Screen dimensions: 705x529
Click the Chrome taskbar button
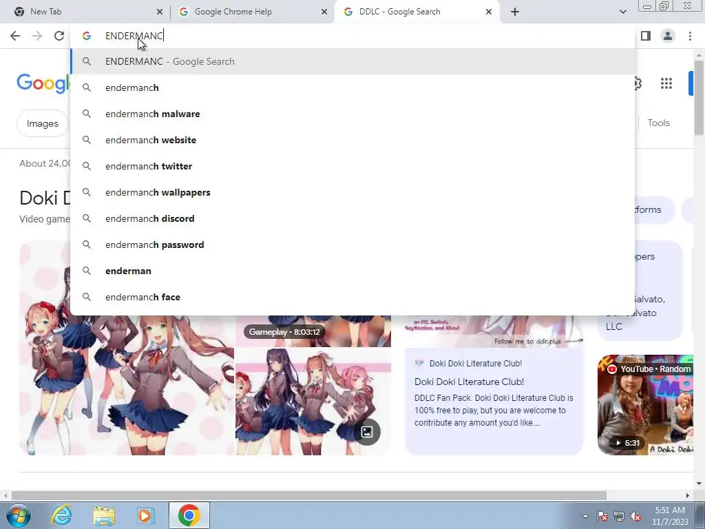(x=189, y=515)
